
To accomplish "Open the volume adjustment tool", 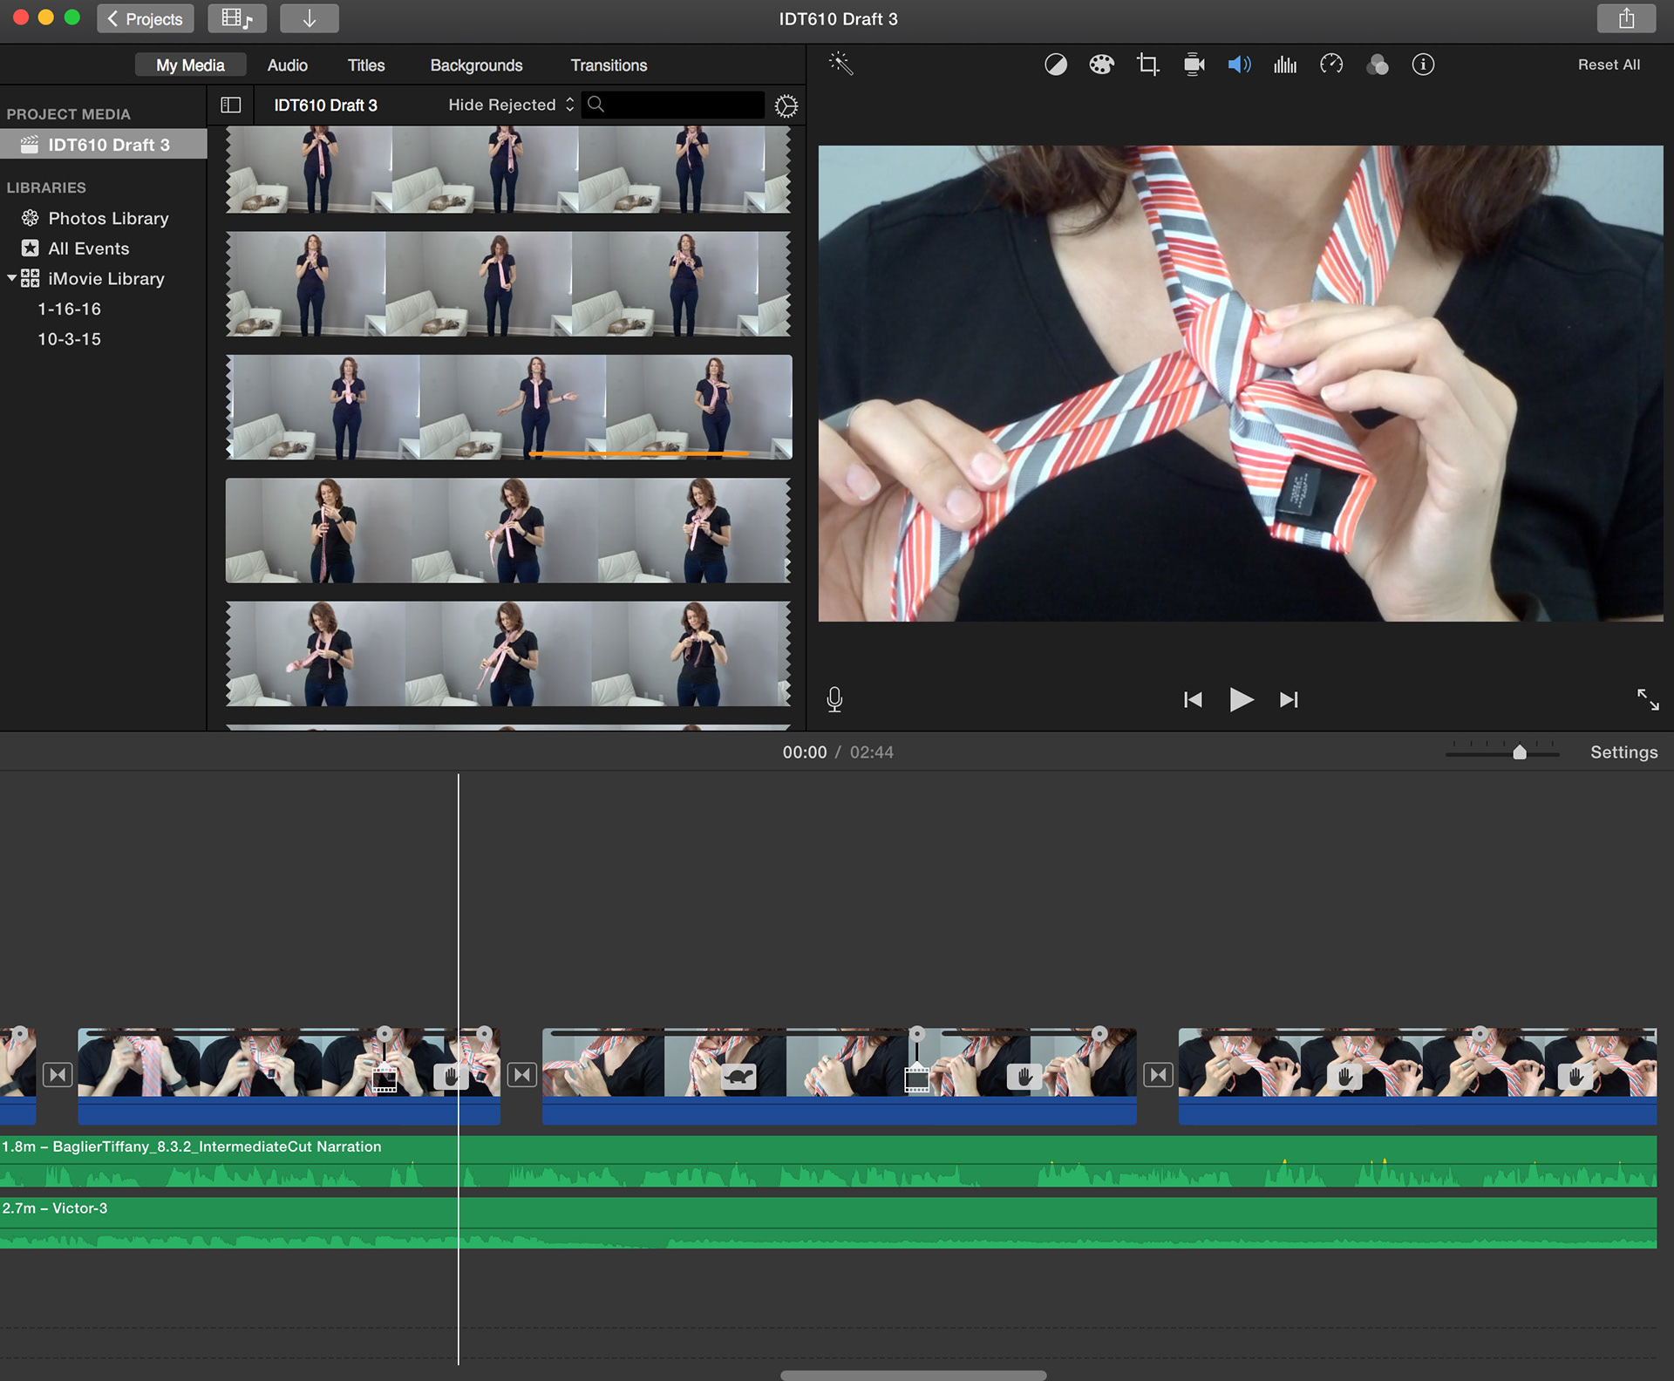I will point(1239,65).
